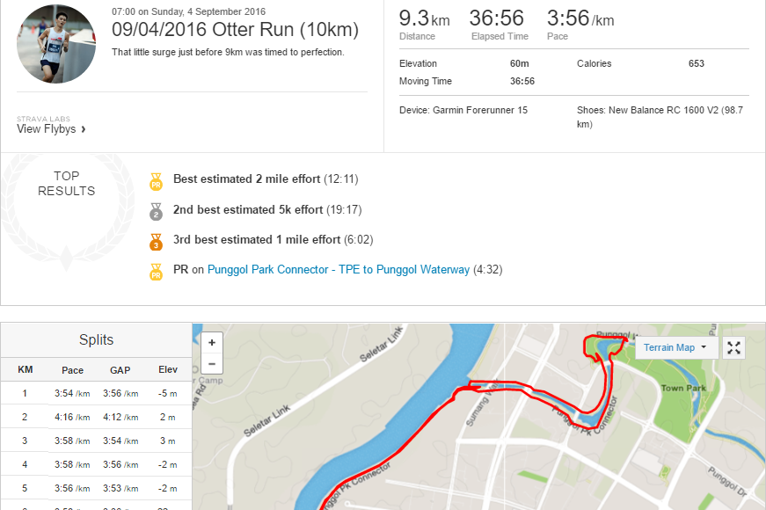Select split row for kilometer 1

(x=96, y=393)
